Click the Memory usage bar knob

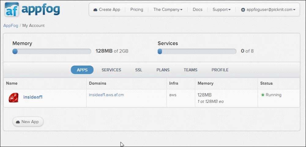(x=15, y=51)
